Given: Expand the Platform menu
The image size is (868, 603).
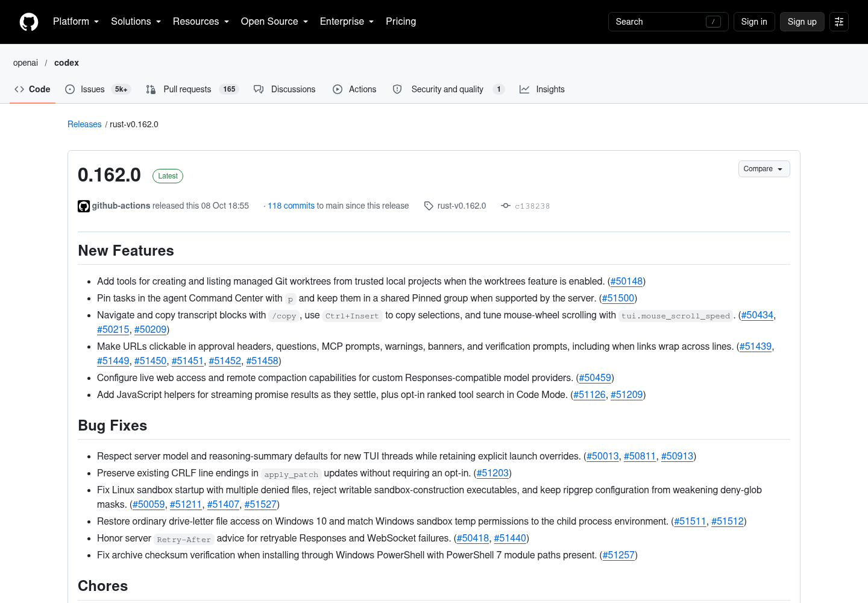Looking at the screenshot, I should tap(76, 22).
